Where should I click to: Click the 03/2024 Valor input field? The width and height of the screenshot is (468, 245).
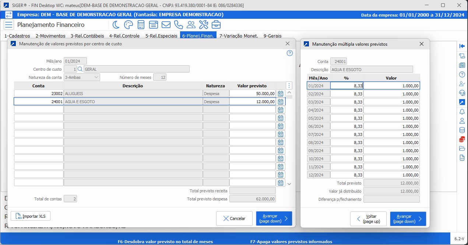click(391, 102)
